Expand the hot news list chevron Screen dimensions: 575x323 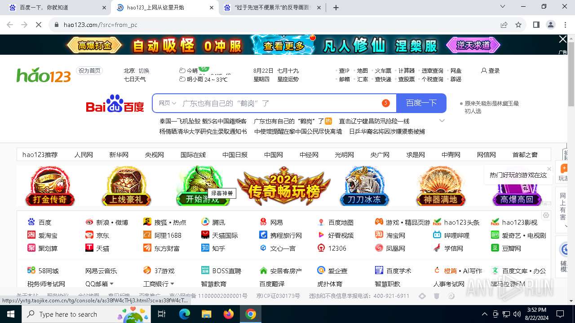pyautogui.click(x=442, y=121)
